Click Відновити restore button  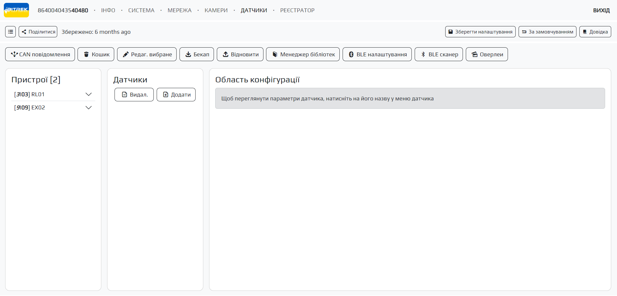[240, 54]
